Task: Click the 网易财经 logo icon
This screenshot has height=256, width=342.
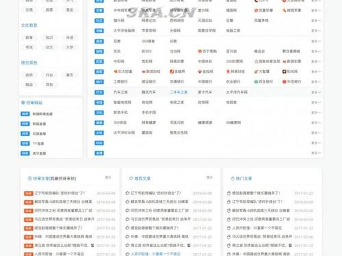Action: tap(228, 71)
